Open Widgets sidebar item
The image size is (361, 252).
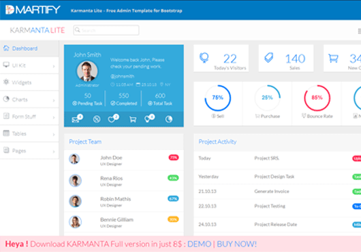coord(29,82)
